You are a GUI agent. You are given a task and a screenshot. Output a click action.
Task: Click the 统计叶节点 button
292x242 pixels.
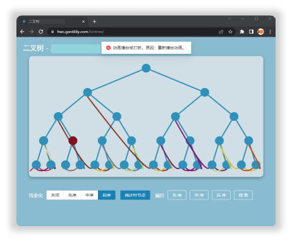coord(135,195)
